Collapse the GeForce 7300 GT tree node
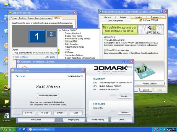The image size is (177, 132). pos(60,31)
